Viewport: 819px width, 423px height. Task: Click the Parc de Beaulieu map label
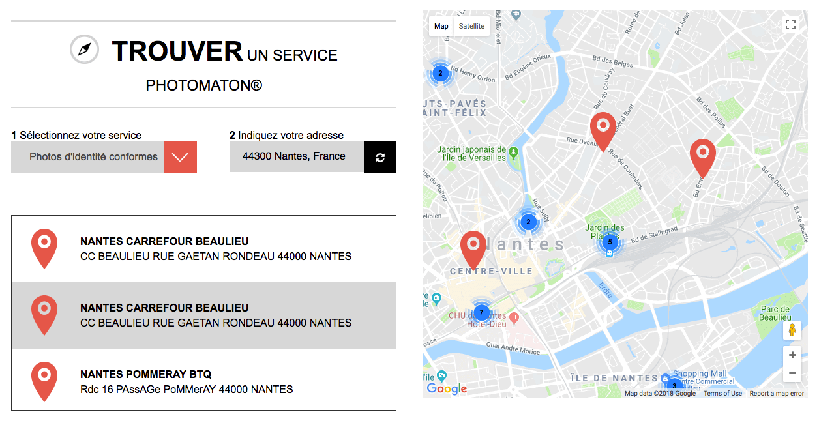[775, 313]
